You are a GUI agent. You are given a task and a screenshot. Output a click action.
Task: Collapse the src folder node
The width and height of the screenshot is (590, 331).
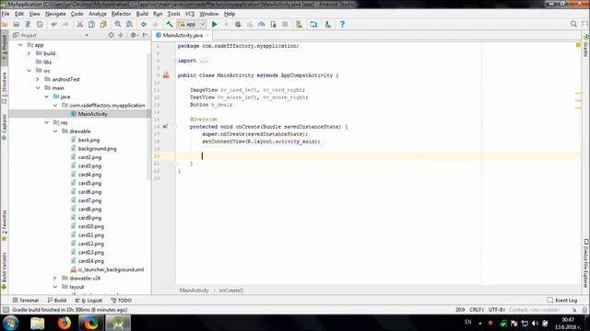[29, 71]
